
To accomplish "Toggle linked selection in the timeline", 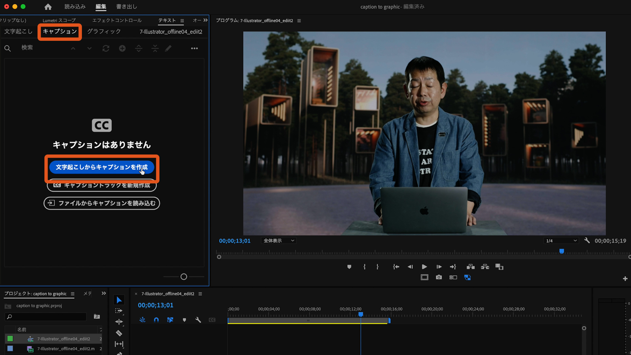I will (x=170, y=320).
